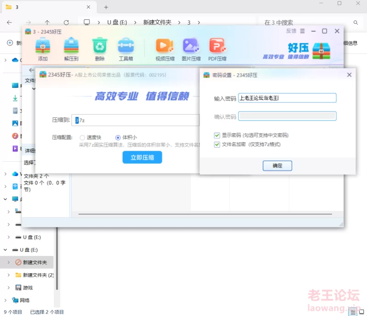Select the Explorer tab titled 3
The height and width of the screenshot is (316, 367).
point(48,7)
